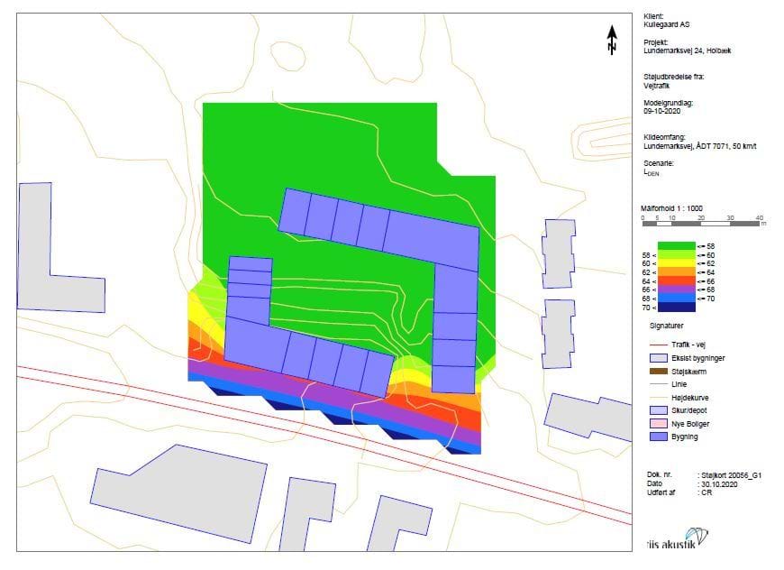Viewport: 784px width, 570px height.
Task: Pick the red 64-66 dB color band
Action: (x=676, y=280)
